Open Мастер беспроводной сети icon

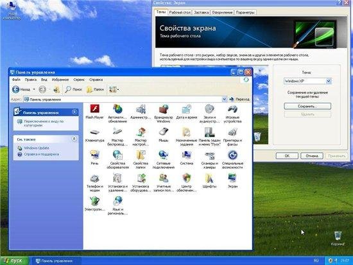117,137
